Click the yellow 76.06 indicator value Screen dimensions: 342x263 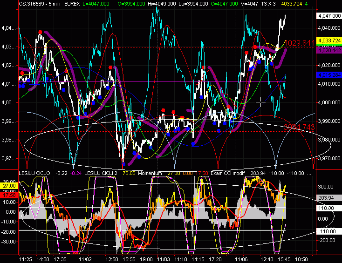tap(129, 173)
